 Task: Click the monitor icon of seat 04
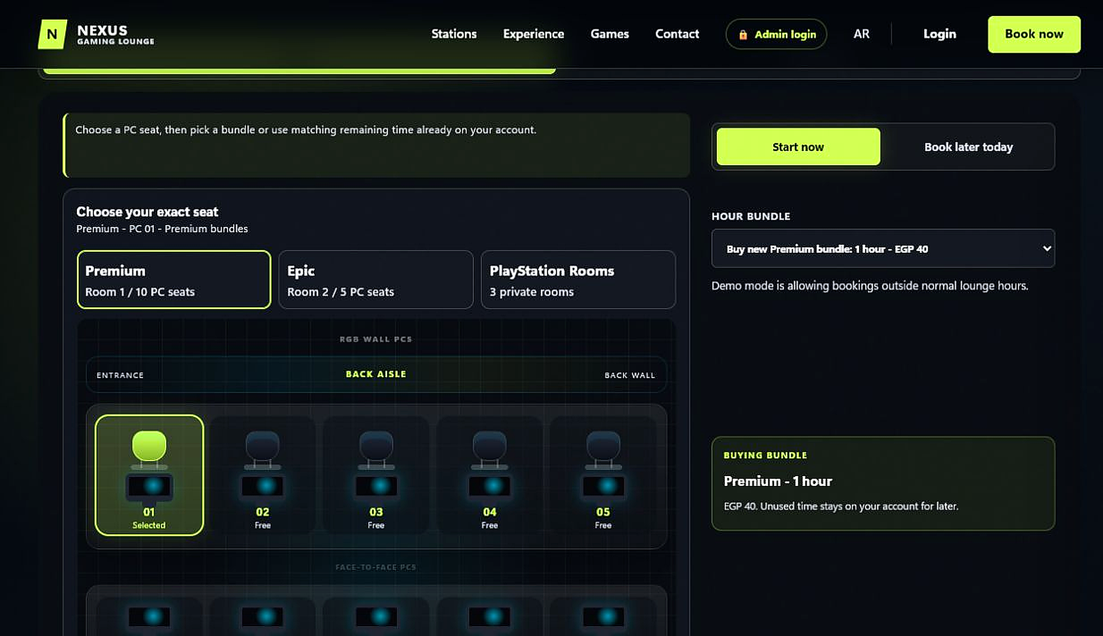pyautogui.click(x=490, y=487)
